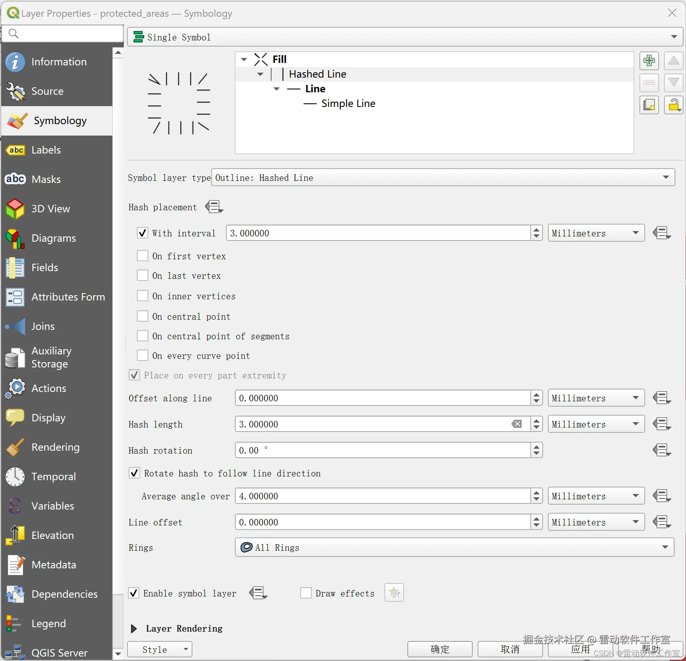Open data-defined override for Hash placement
This screenshot has height=661, width=686.
(214, 207)
